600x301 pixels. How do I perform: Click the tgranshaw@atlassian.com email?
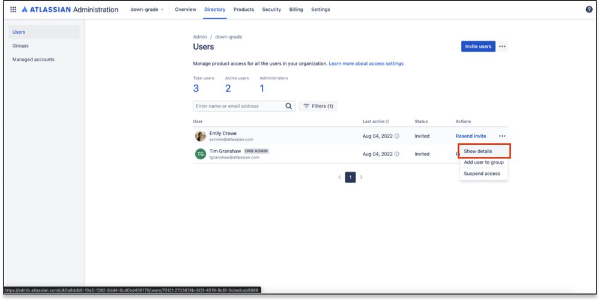pyautogui.click(x=234, y=158)
